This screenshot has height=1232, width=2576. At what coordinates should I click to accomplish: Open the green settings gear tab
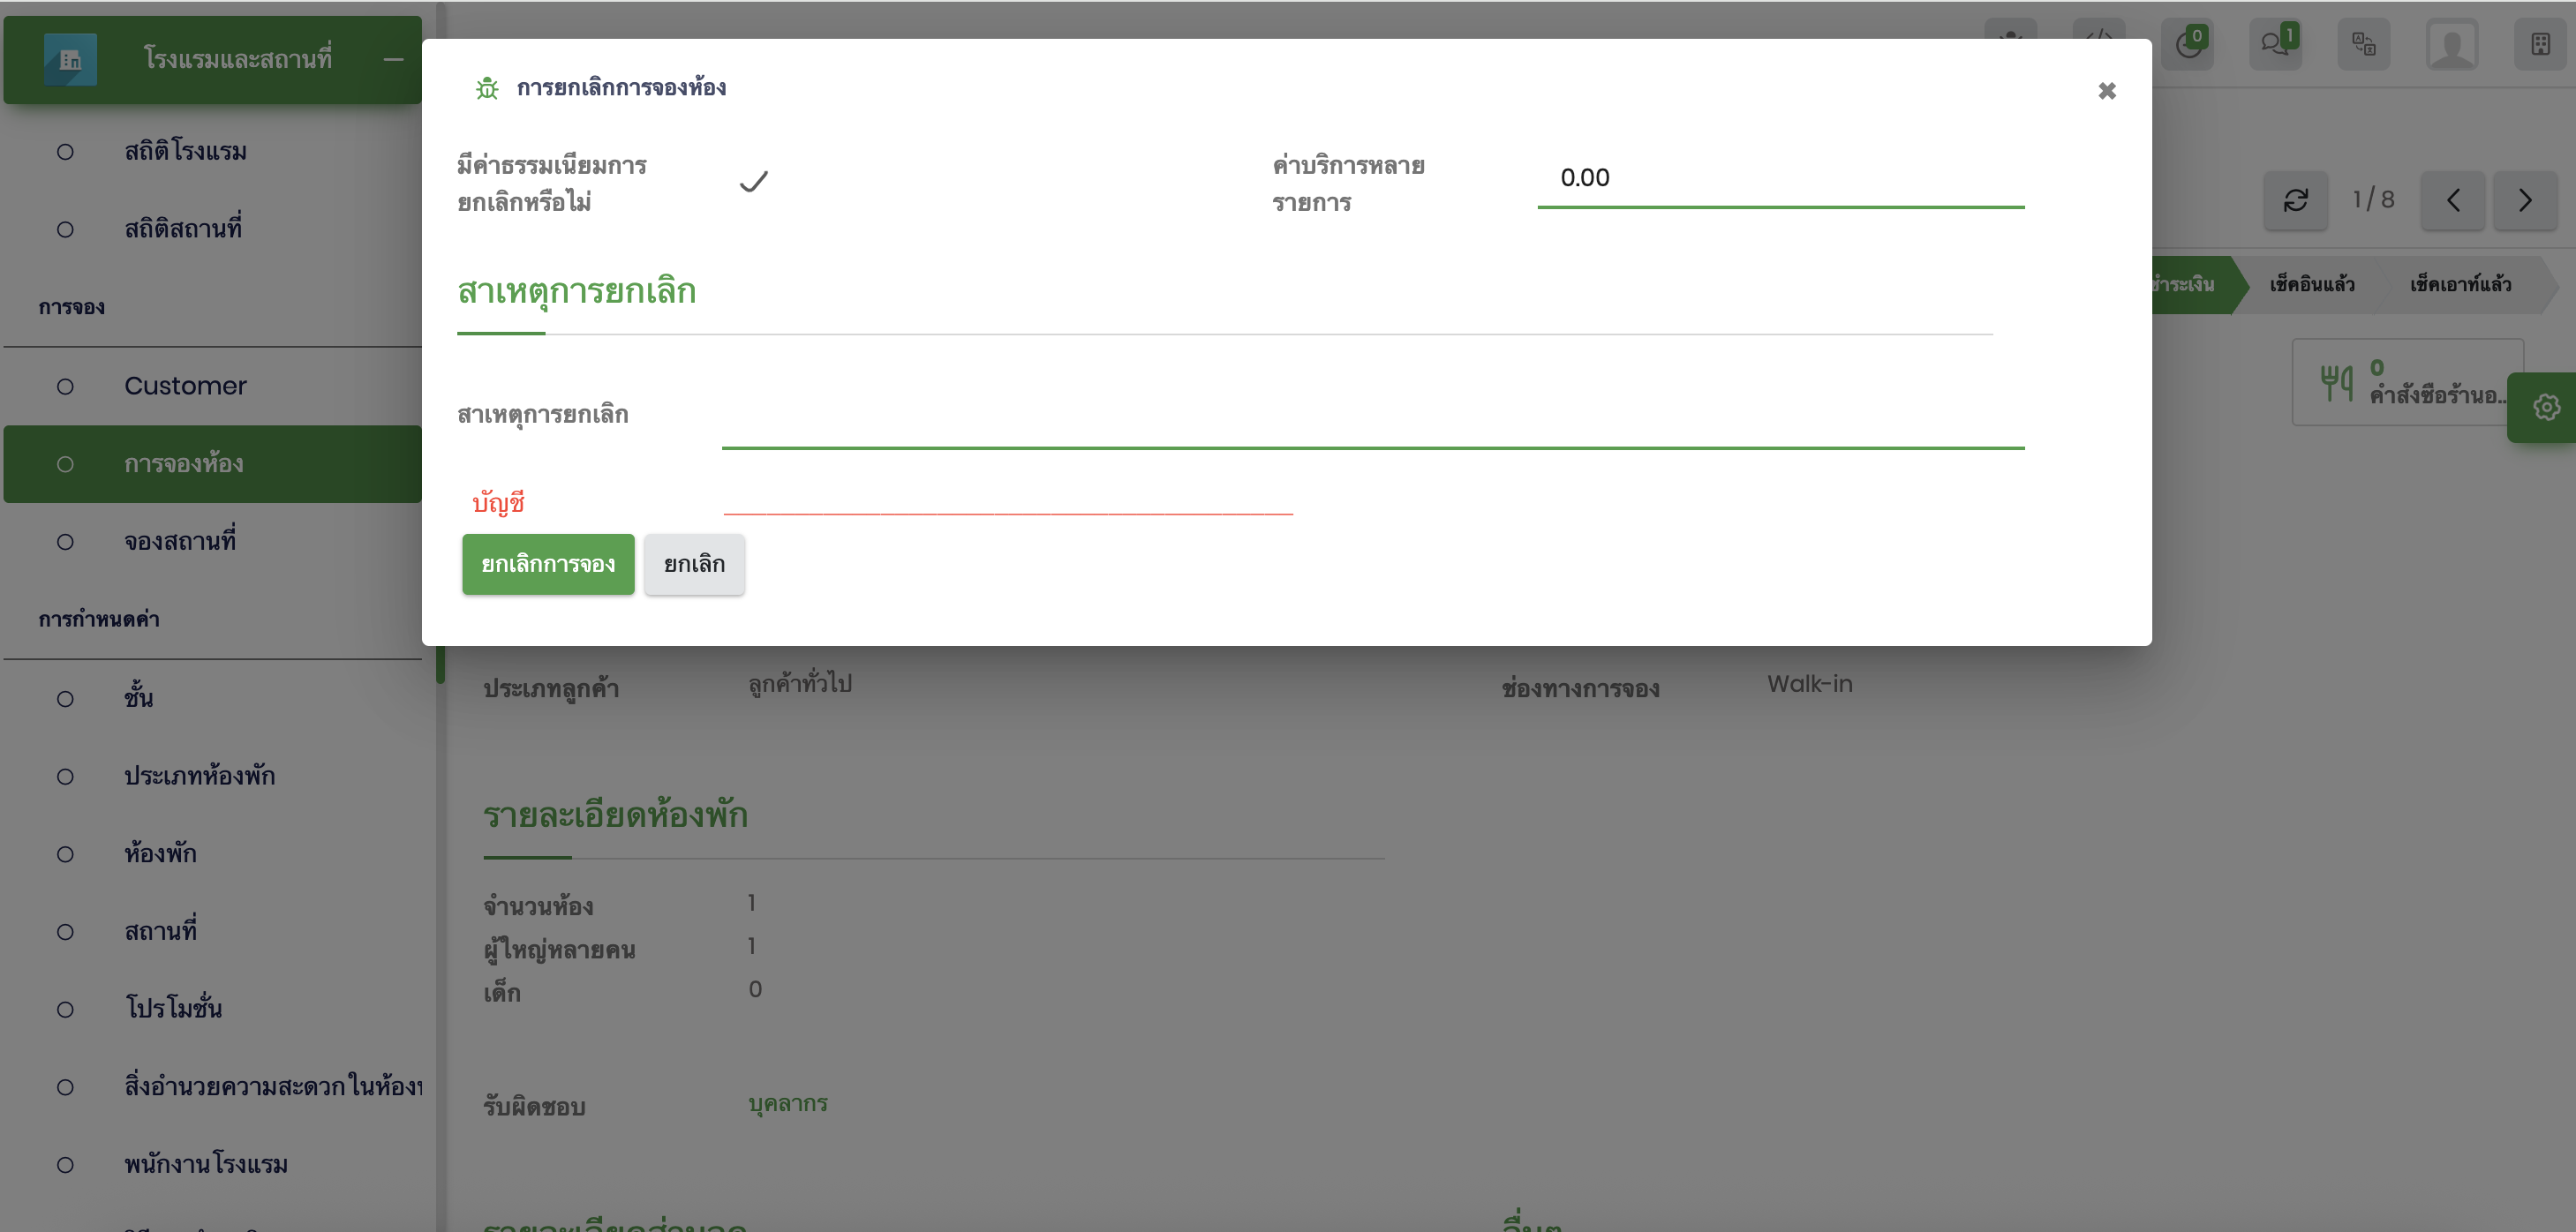pyautogui.click(x=2546, y=407)
